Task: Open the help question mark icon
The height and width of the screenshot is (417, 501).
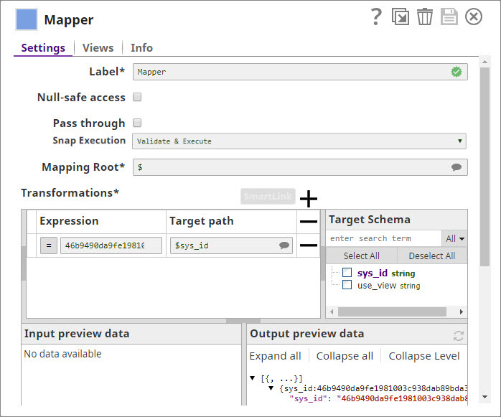Action: pos(376,17)
